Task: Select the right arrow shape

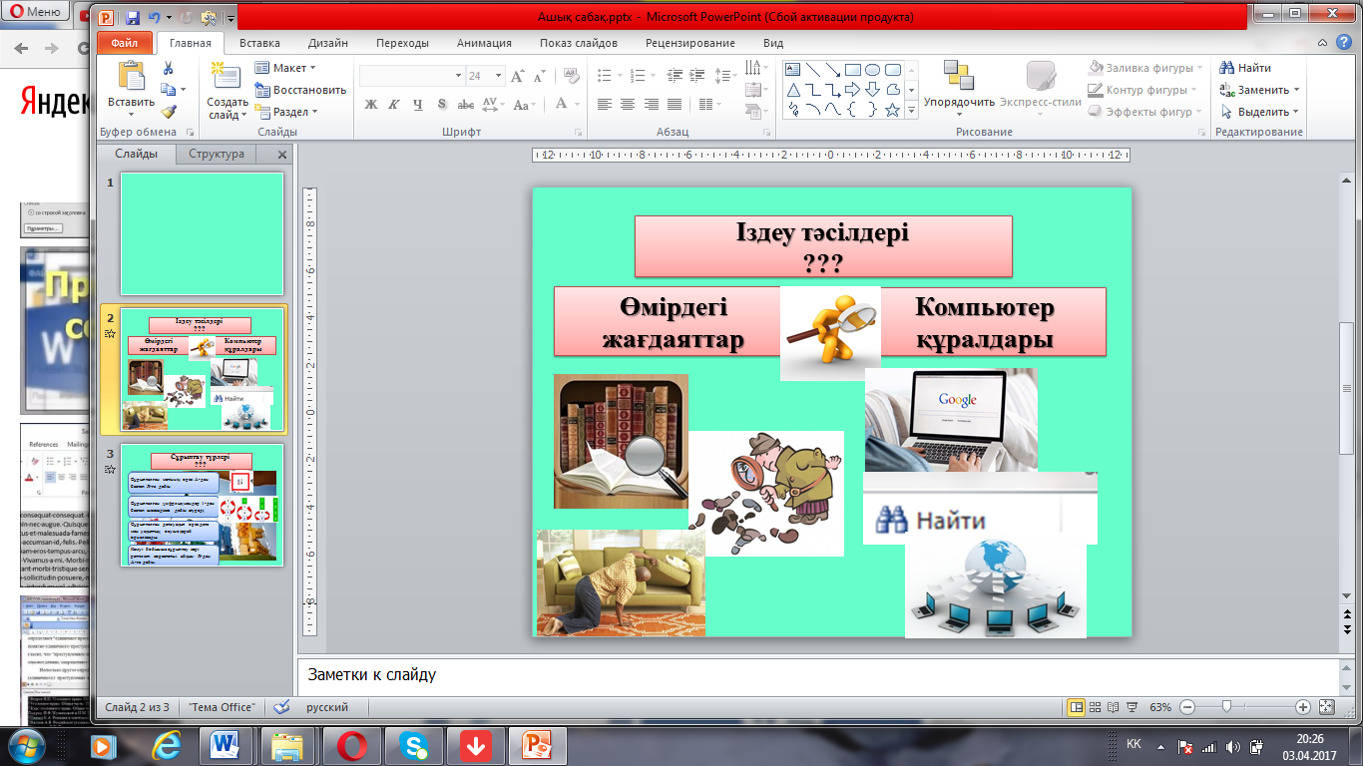Action: (x=853, y=90)
